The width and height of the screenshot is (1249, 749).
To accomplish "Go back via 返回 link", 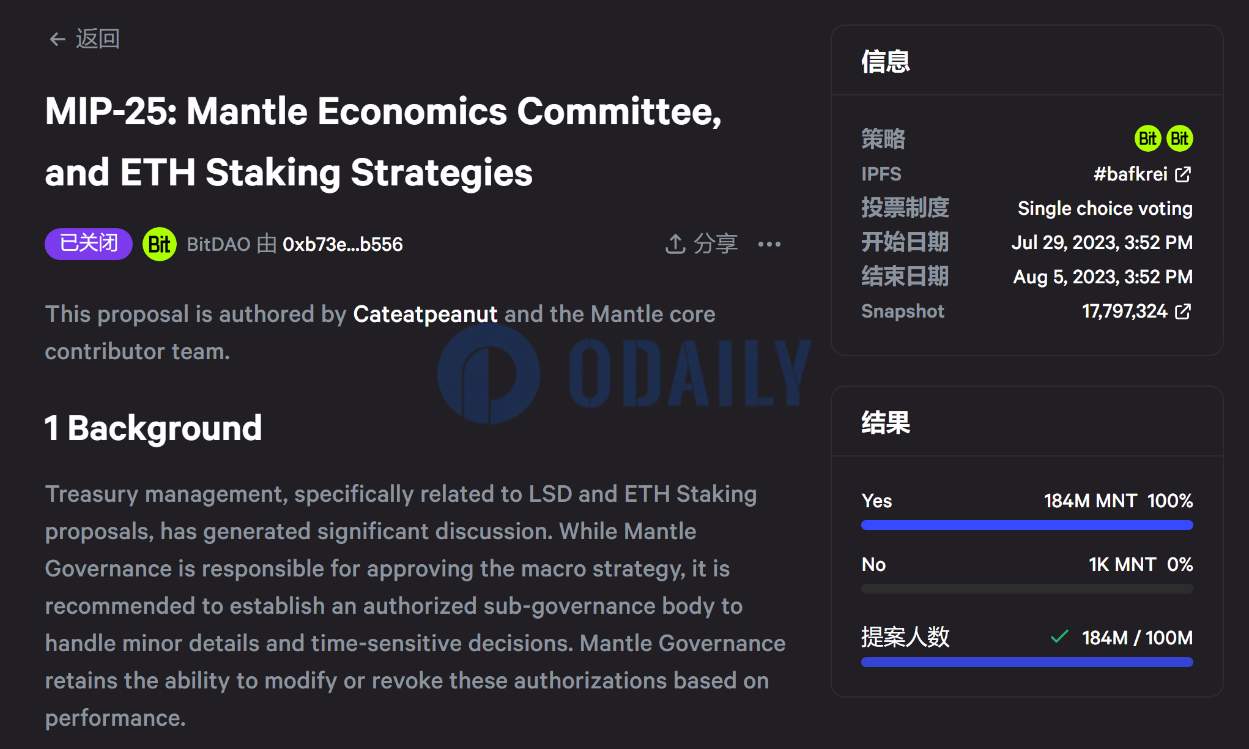I will [84, 39].
